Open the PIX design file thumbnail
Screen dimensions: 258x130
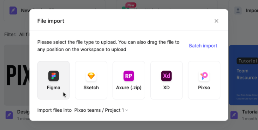pyautogui.click(x=17, y=75)
